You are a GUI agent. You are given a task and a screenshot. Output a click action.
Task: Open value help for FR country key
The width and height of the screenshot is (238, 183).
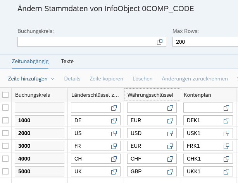114,146
